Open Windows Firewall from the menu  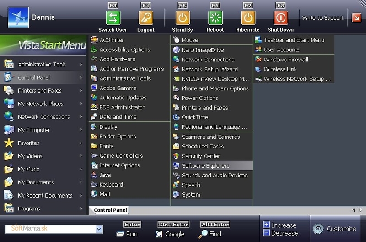coord(286,60)
